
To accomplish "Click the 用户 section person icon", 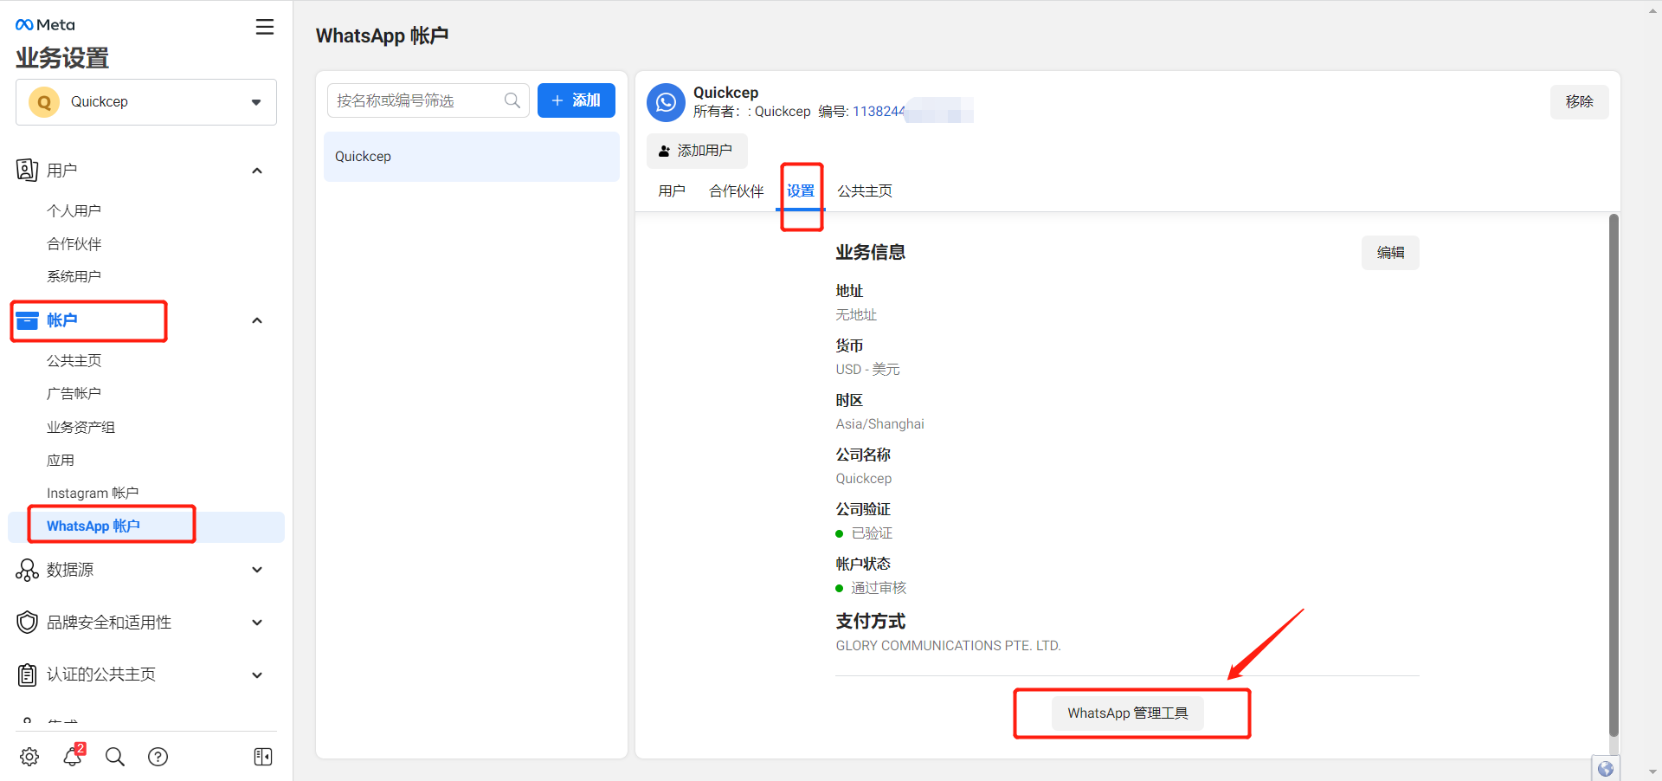I will [27, 170].
